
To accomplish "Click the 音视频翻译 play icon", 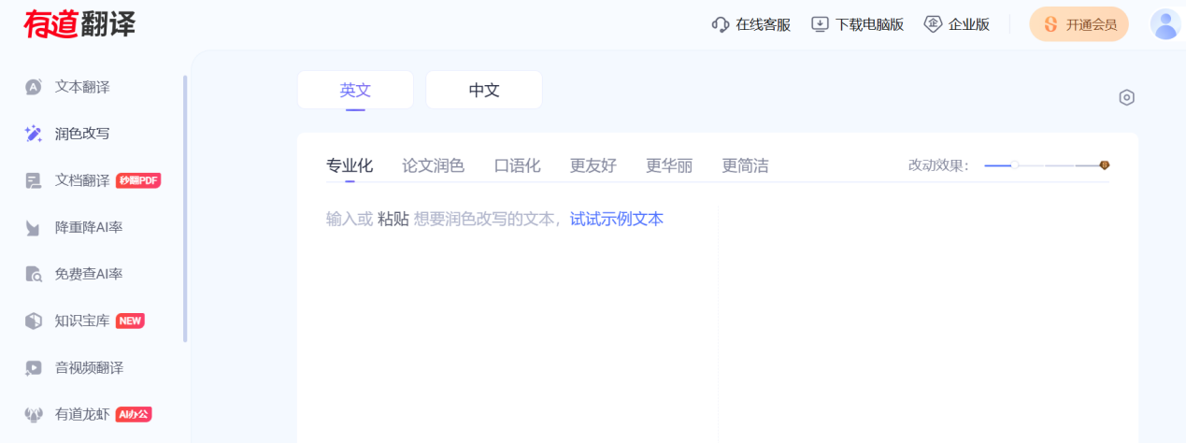I will (x=34, y=367).
